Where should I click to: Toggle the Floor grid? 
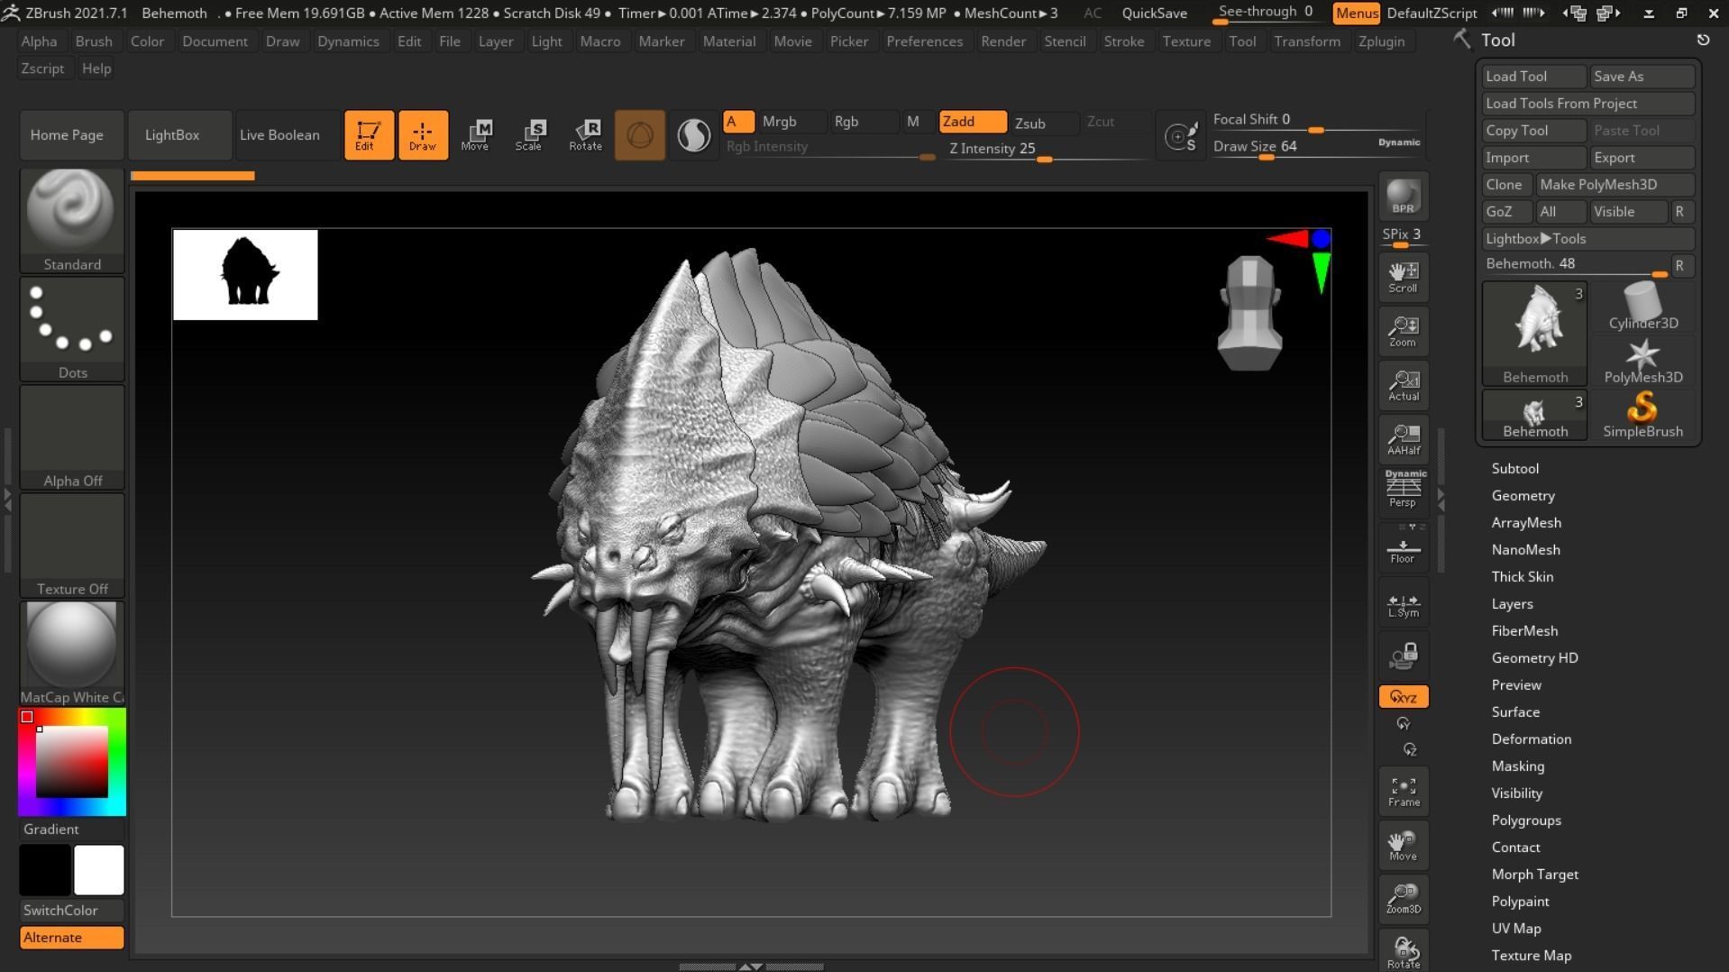coord(1403,547)
